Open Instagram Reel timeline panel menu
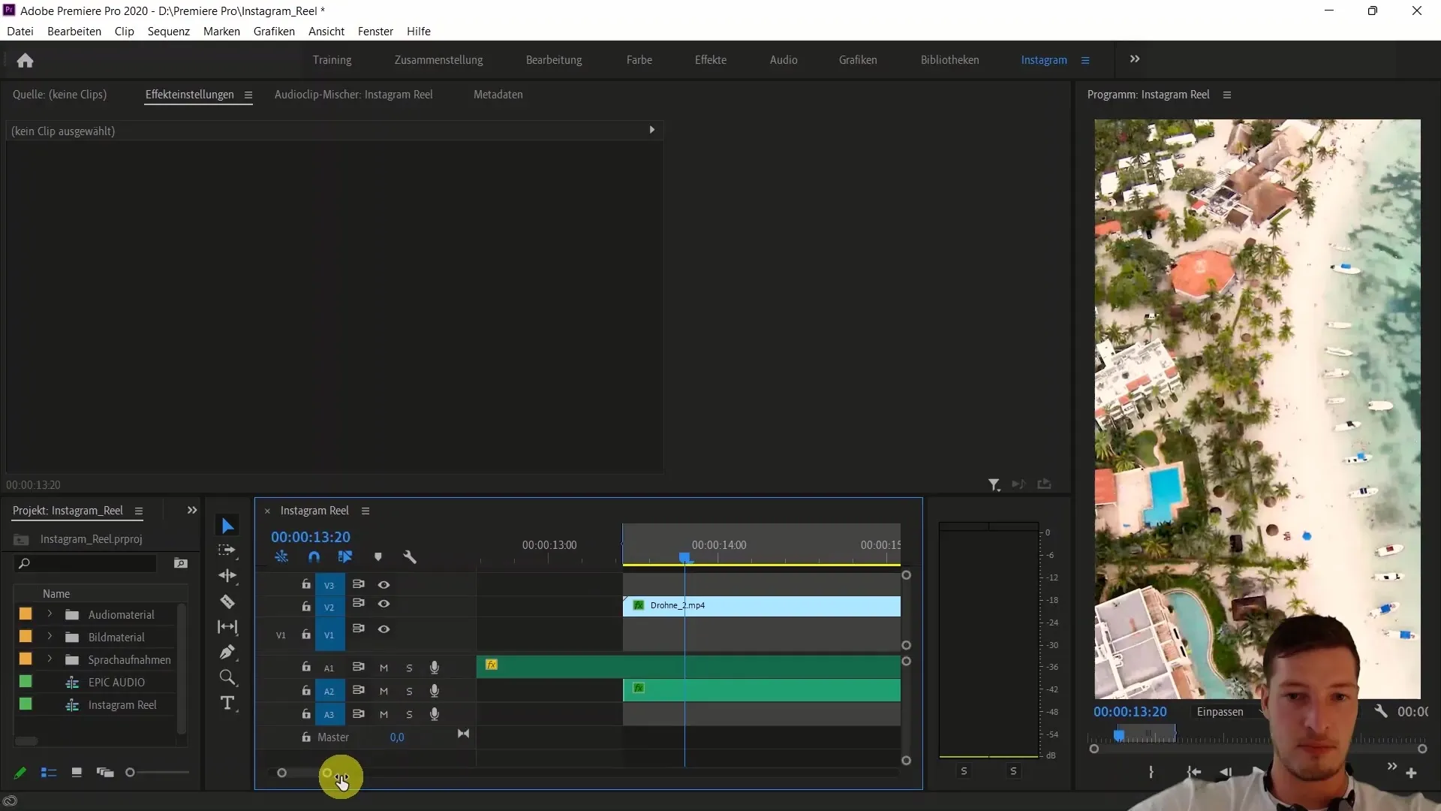Image resolution: width=1441 pixels, height=811 pixels. 366,511
